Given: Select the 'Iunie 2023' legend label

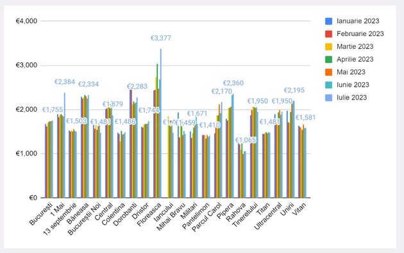Looking at the screenshot, I should click(x=353, y=85).
